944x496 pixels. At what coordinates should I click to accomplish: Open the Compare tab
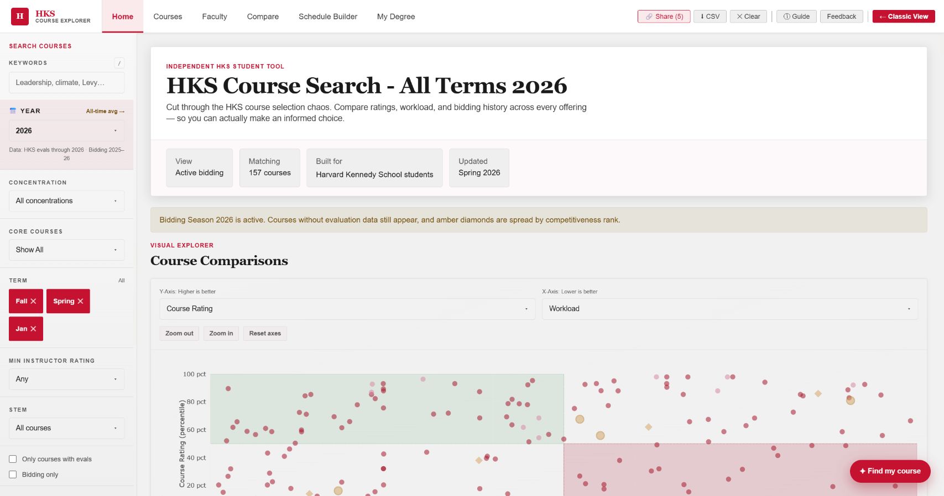coord(263,17)
